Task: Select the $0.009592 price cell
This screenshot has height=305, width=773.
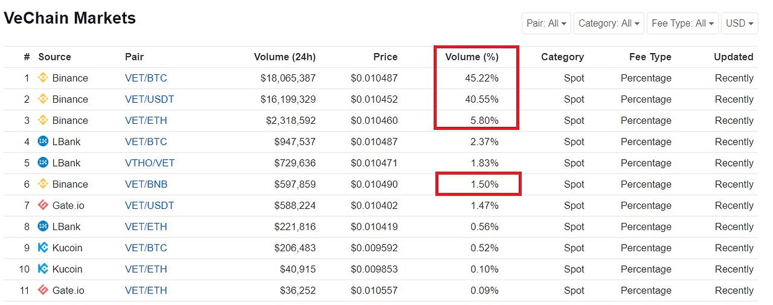Action: pyautogui.click(x=374, y=248)
